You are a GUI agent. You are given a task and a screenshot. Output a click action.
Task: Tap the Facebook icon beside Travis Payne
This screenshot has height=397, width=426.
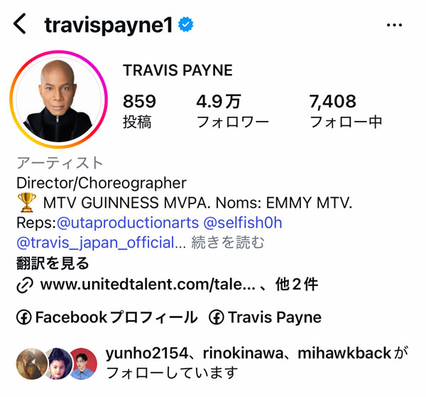click(x=217, y=317)
